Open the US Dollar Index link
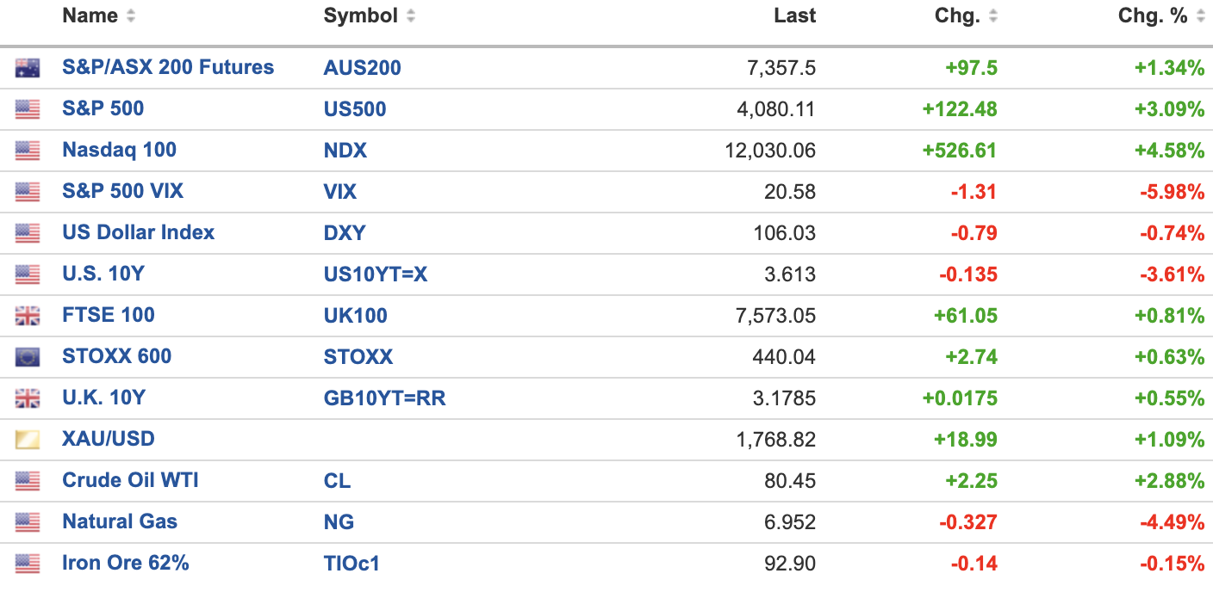 click(x=138, y=233)
